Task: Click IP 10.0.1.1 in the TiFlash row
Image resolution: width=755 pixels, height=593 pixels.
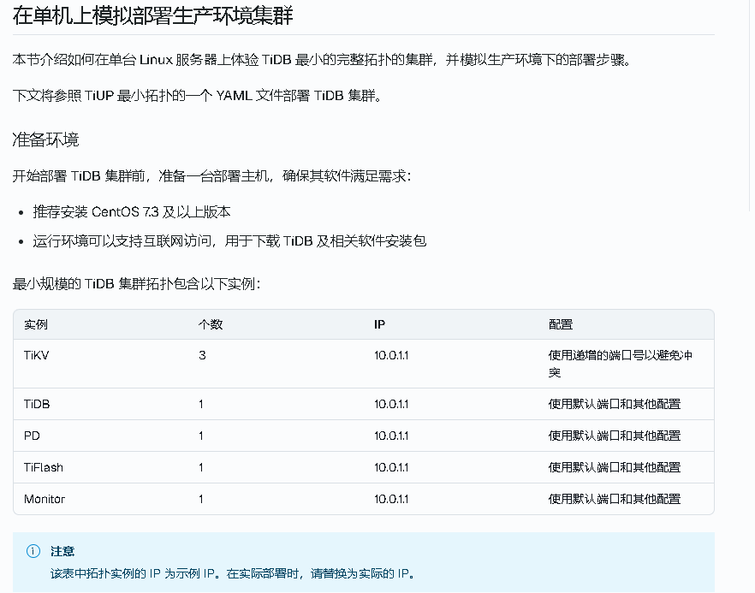Action: (x=391, y=467)
